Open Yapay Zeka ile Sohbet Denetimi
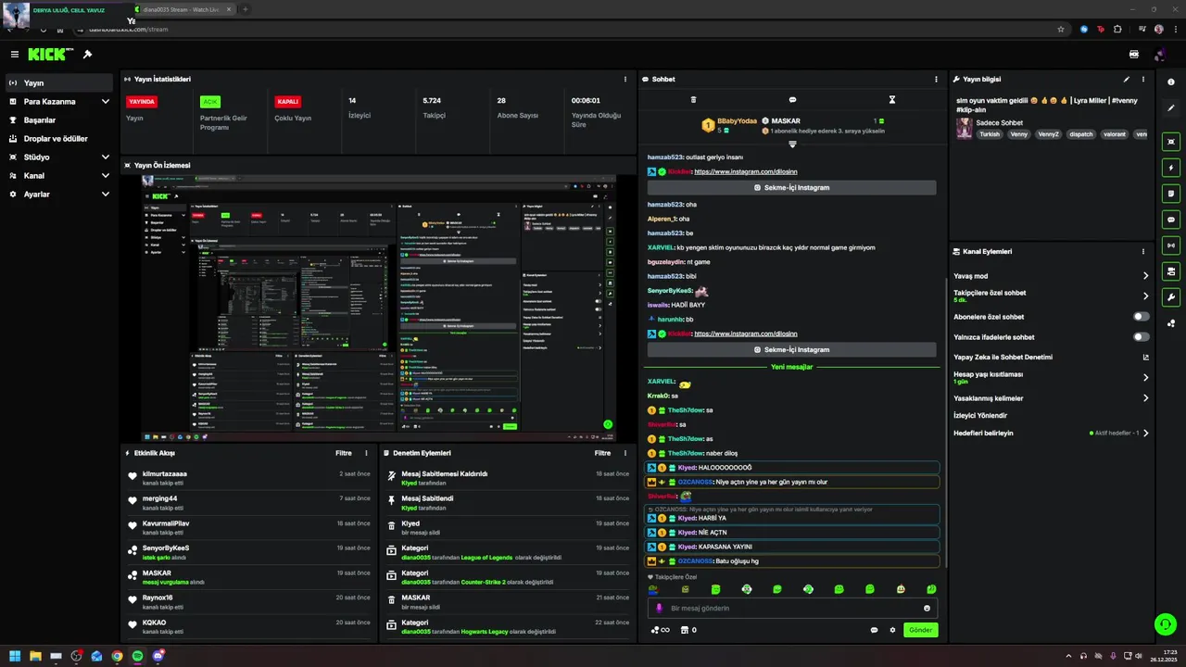Screen dimensions: 1186x667 coord(1051,358)
